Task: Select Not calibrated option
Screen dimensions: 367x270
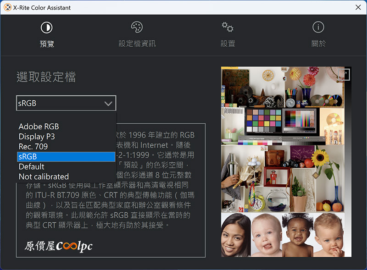Action: [66, 177]
